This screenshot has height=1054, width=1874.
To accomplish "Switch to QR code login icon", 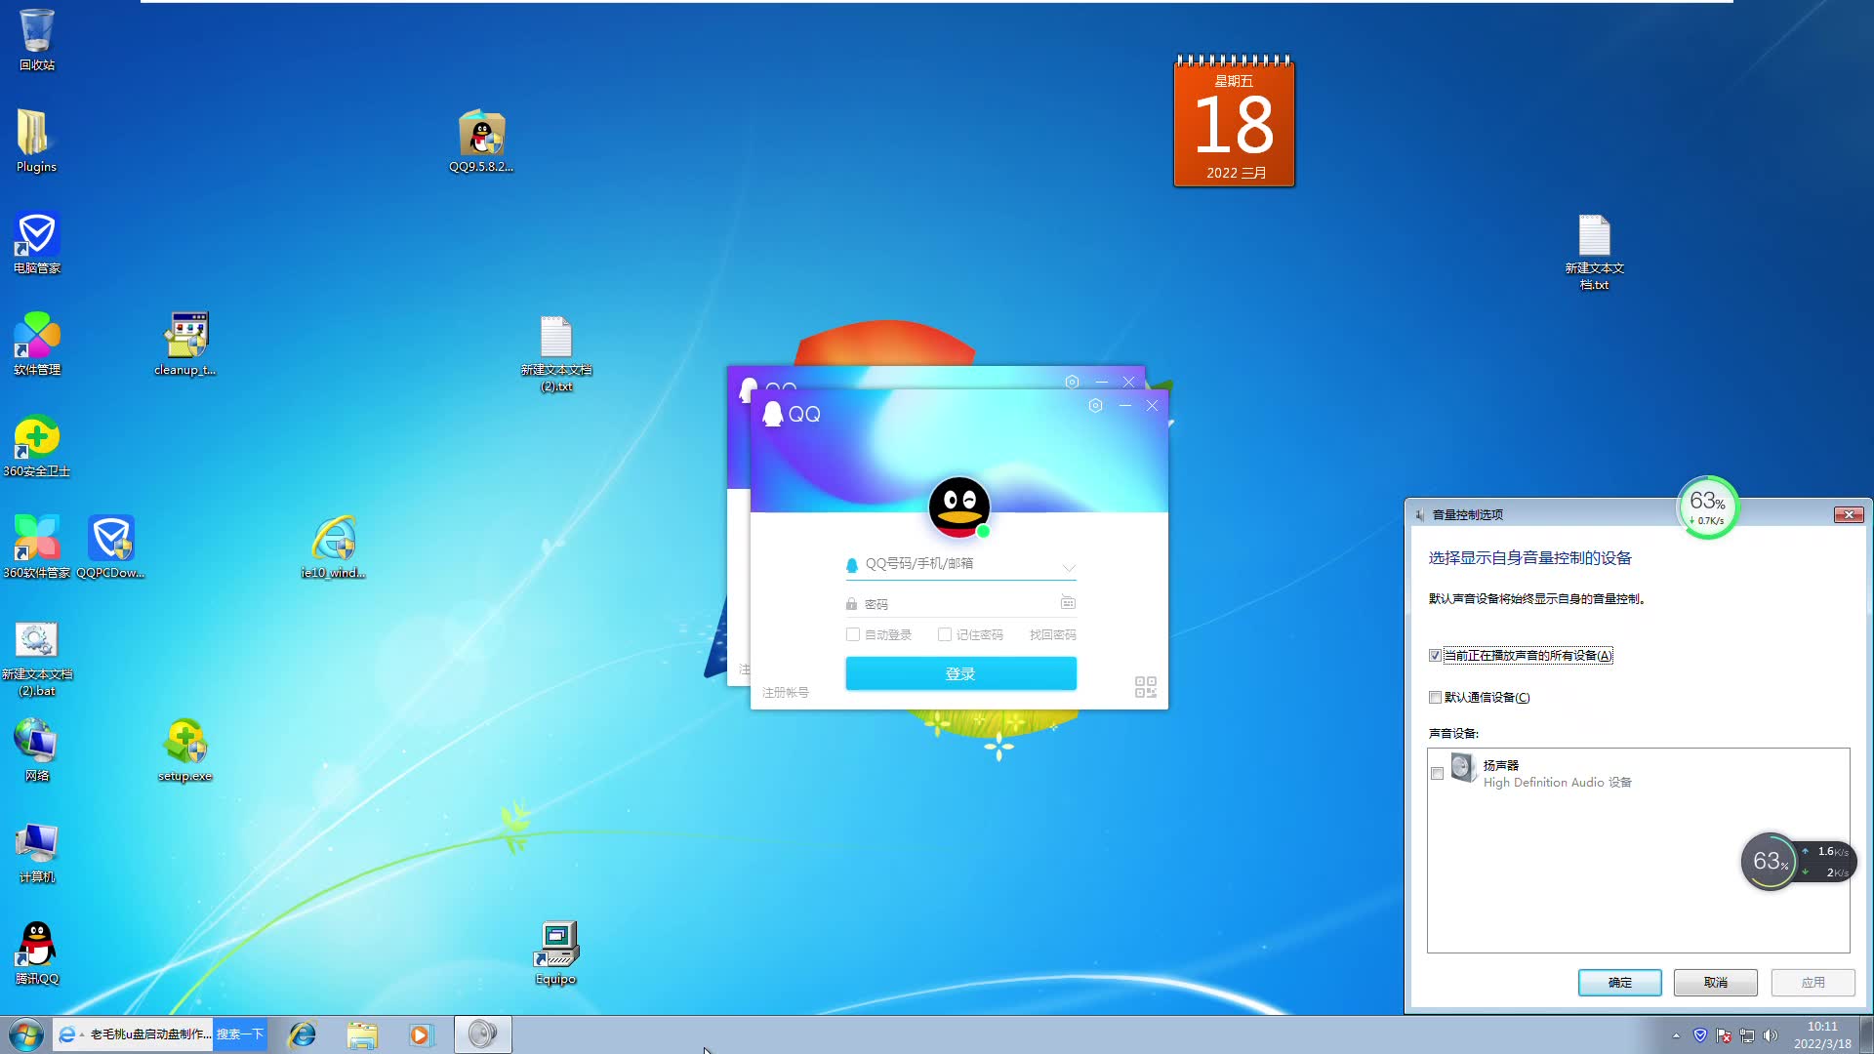I will pos(1146,687).
